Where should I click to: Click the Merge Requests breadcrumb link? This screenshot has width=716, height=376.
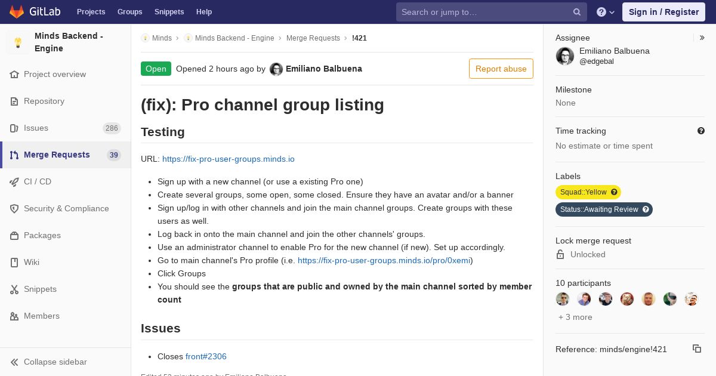click(313, 38)
